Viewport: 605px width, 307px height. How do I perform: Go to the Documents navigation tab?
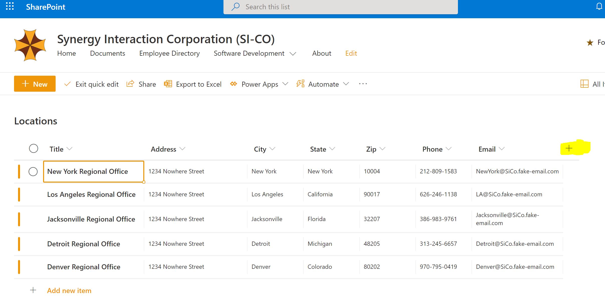click(x=107, y=53)
